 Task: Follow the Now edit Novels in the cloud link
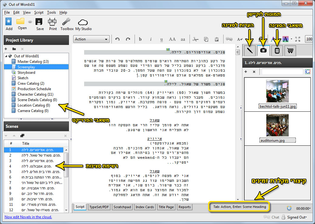pyautogui.click(x=28, y=217)
